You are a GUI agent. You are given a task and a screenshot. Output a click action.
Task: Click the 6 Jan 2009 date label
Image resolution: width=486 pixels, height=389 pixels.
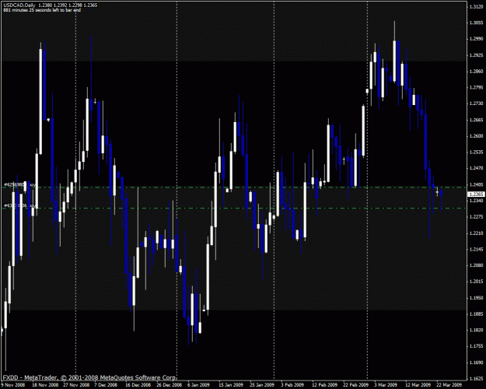[199, 385]
